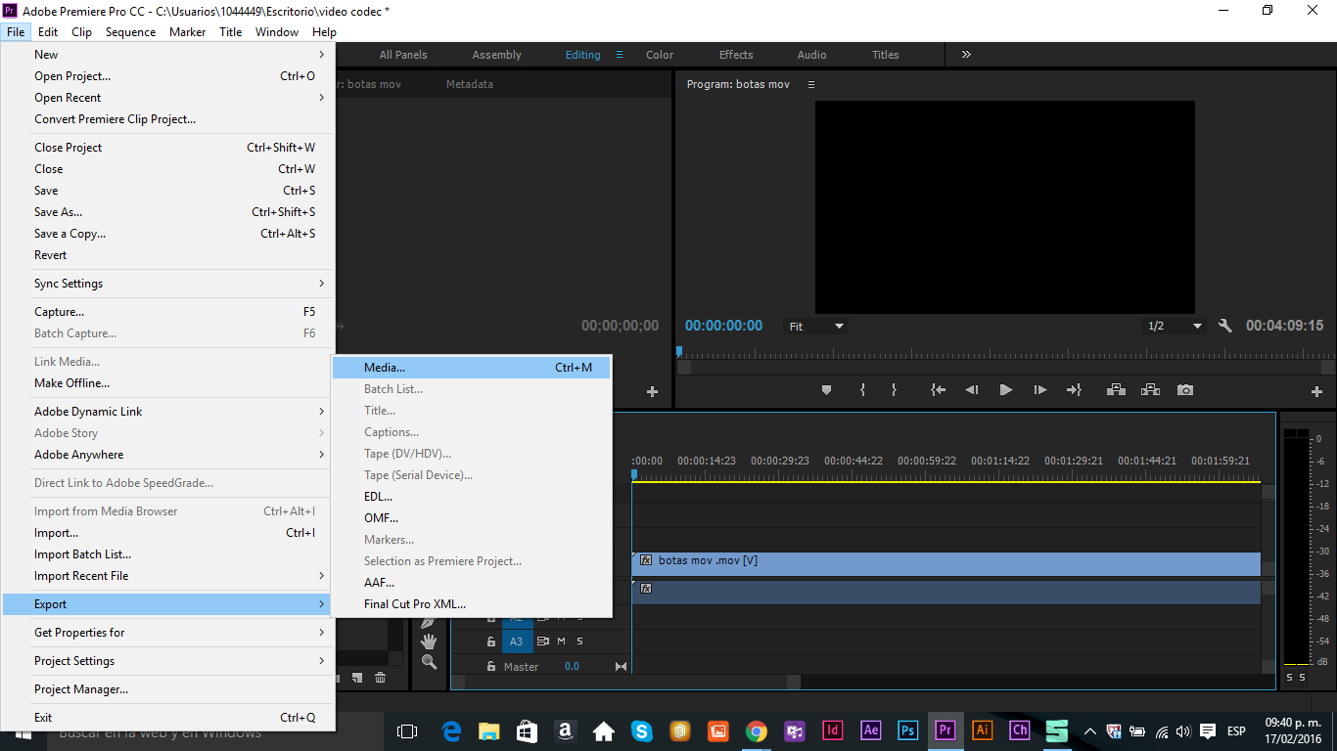Choose Media... from the Export submenu
This screenshot has height=751, width=1337.
472,368
